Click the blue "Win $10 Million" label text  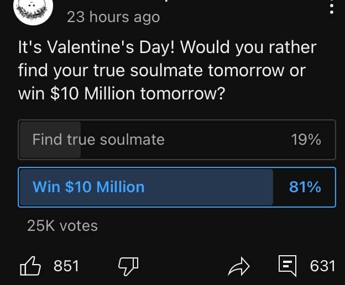click(x=88, y=187)
